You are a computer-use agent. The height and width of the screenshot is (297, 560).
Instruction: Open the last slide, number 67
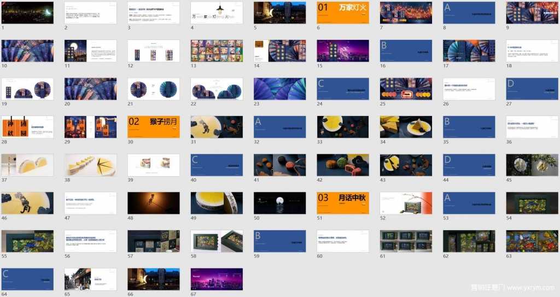pyautogui.click(x=217, y=279)
